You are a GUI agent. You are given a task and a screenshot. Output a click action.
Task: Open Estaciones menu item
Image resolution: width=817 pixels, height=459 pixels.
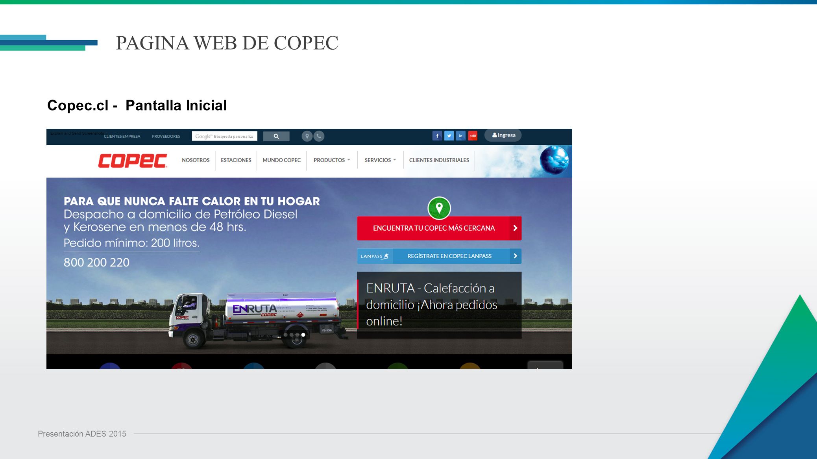(x=236, y=160)
